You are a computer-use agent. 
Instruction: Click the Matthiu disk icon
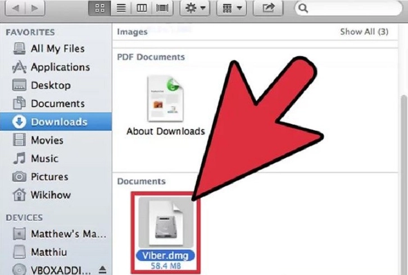19,252
